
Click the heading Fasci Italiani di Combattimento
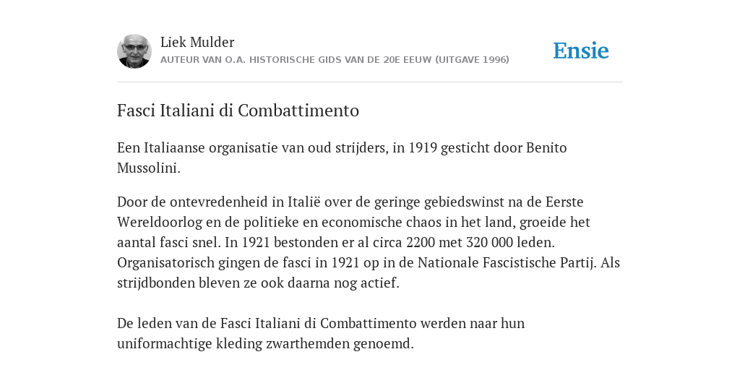pos(238,111)
